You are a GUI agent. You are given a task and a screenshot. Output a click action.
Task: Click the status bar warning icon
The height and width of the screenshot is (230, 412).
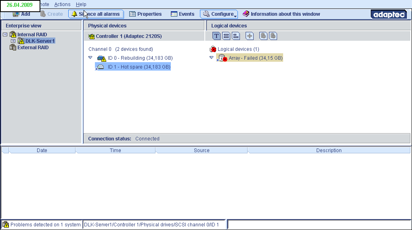tap(6, 224)
